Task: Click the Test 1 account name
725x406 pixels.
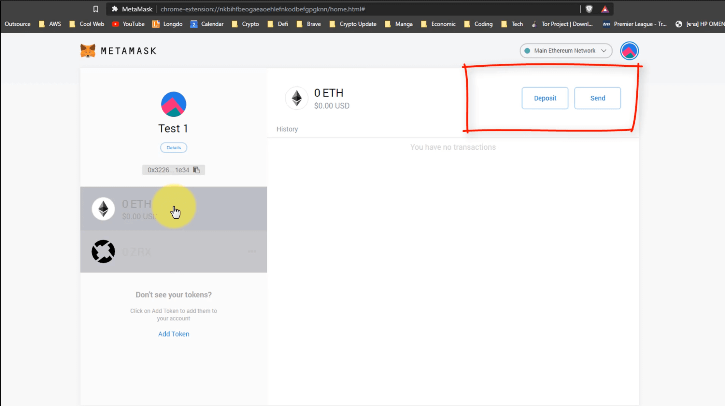Action: (x=173, y=129)
